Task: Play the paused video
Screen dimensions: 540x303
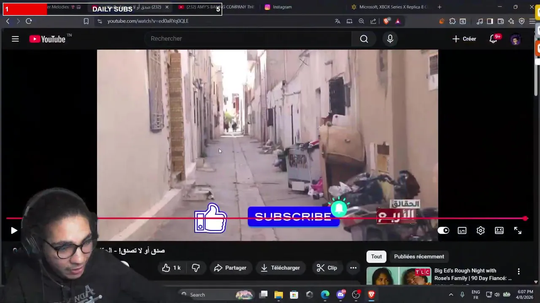Action: [13, 231]
